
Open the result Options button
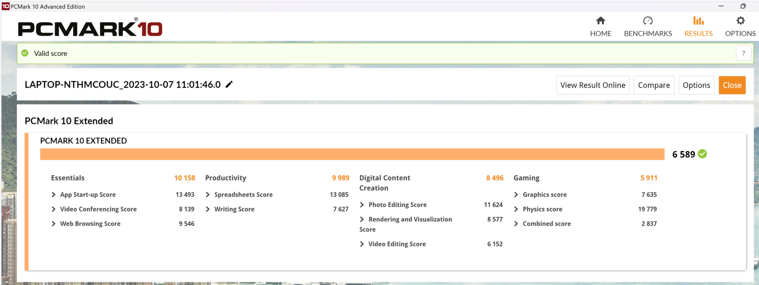696,85
